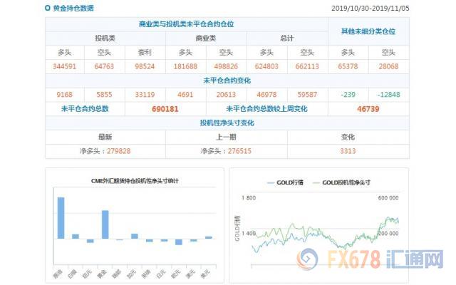Click the 未平仓合约变化 section header
The image size is (456, 285).
tap(227, 81)
